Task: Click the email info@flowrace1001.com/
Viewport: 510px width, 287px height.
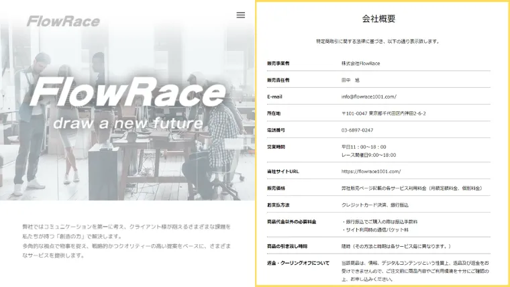Action: click(369, 97)
